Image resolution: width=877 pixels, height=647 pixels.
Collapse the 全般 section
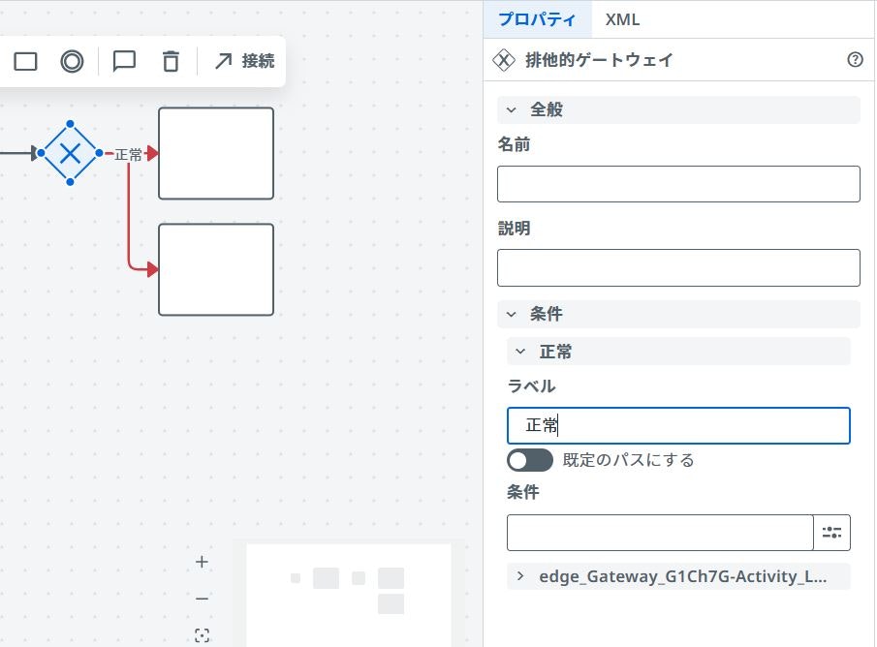pos(512,109)
